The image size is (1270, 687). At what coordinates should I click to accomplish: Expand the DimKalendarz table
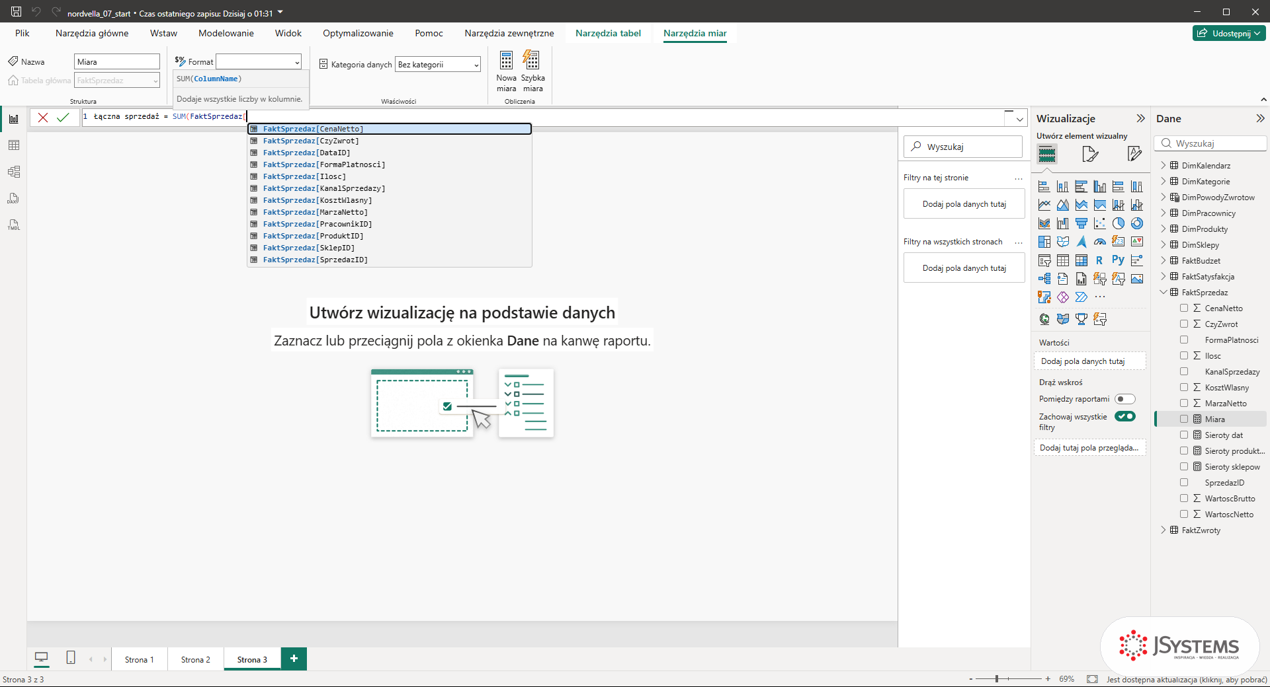(x=1164, y=165)
